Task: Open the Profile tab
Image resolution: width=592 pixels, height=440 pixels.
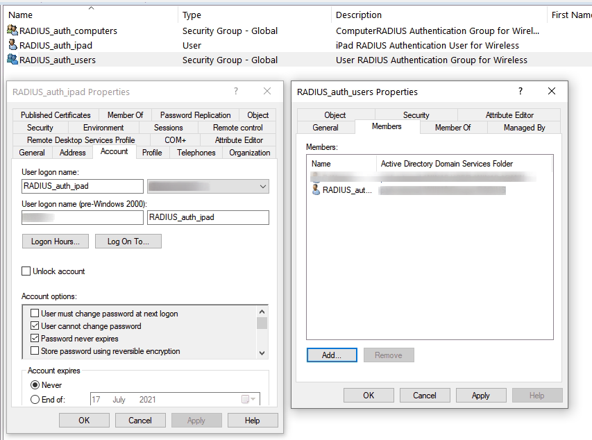Action: tap(152, 152)
